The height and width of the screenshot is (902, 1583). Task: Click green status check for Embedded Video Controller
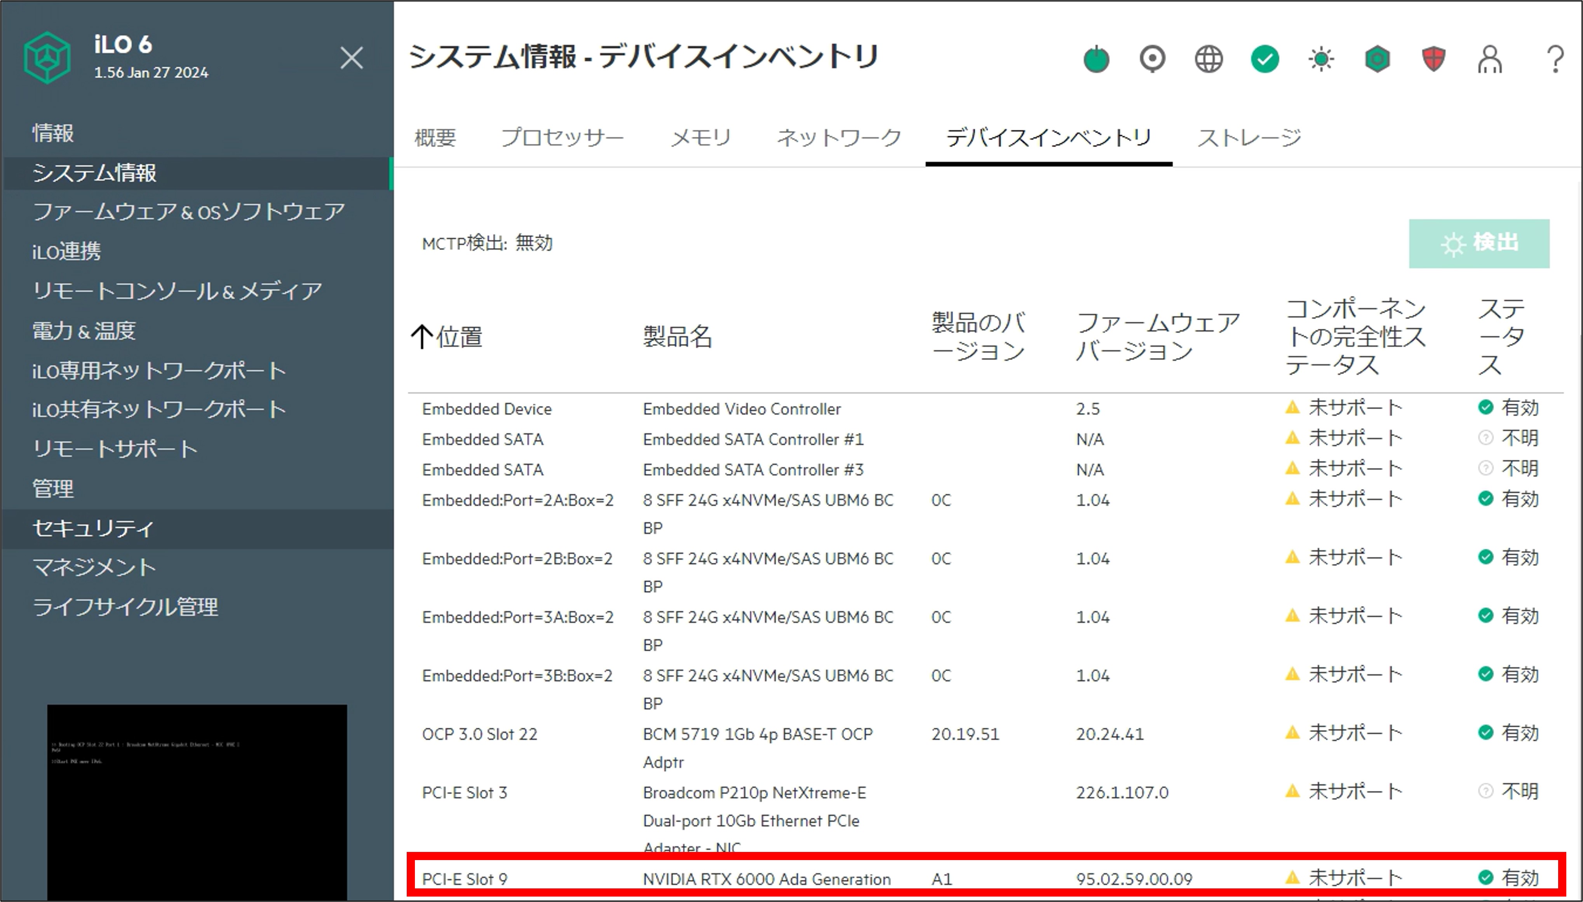pos(1485,408)
